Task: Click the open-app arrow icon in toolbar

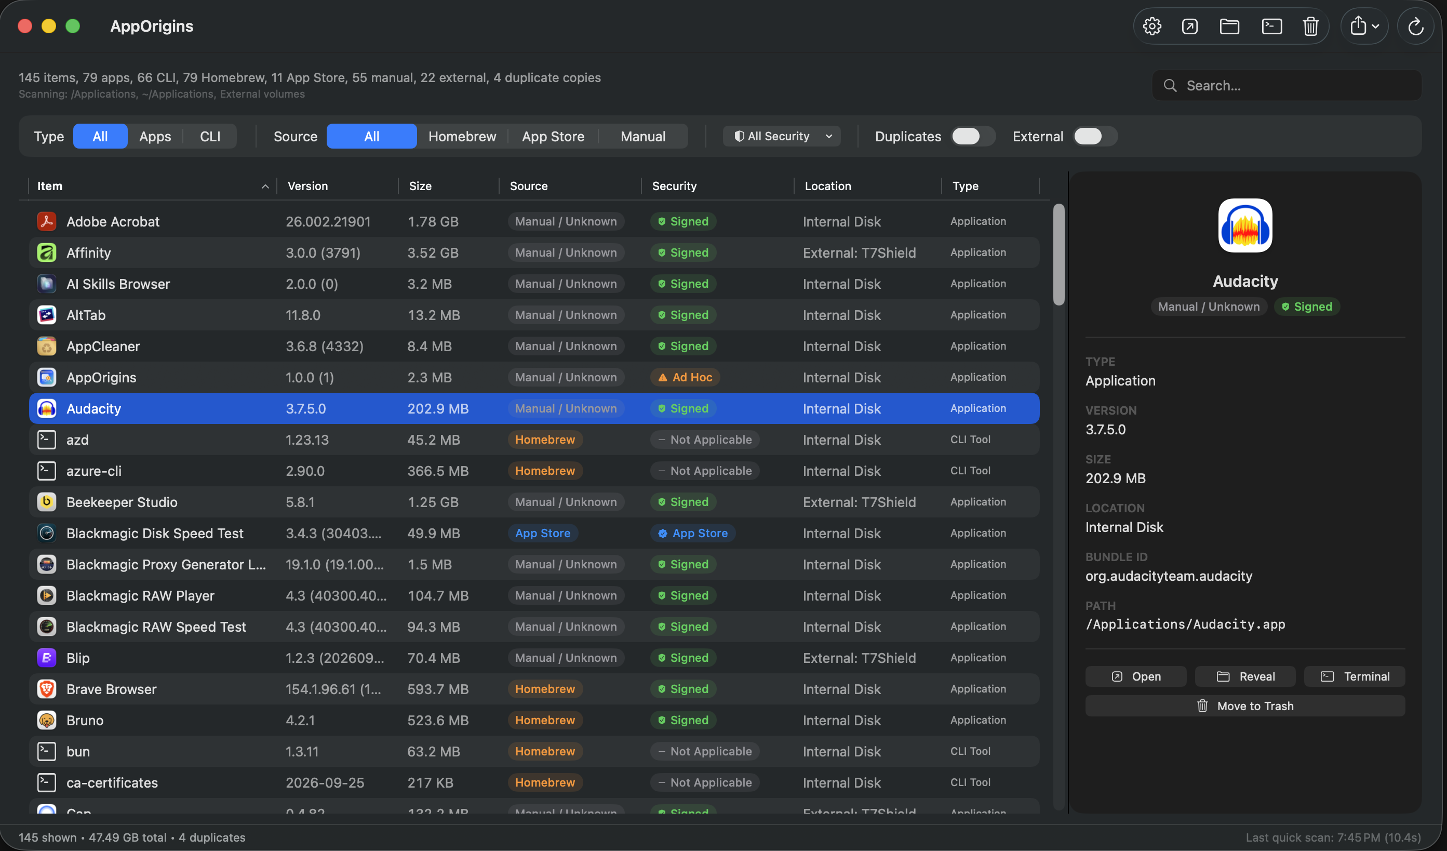Action: pyautogui.click(x=1190, y=26)
